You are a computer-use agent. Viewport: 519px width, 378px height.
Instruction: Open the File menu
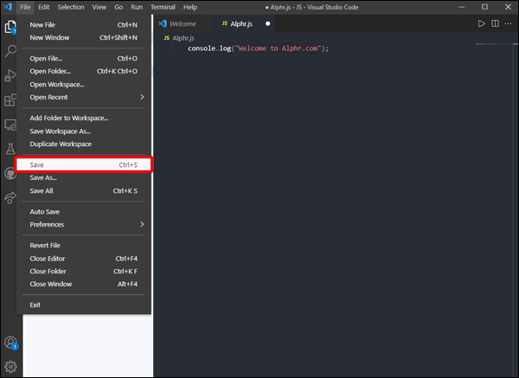tap(25, 7)
